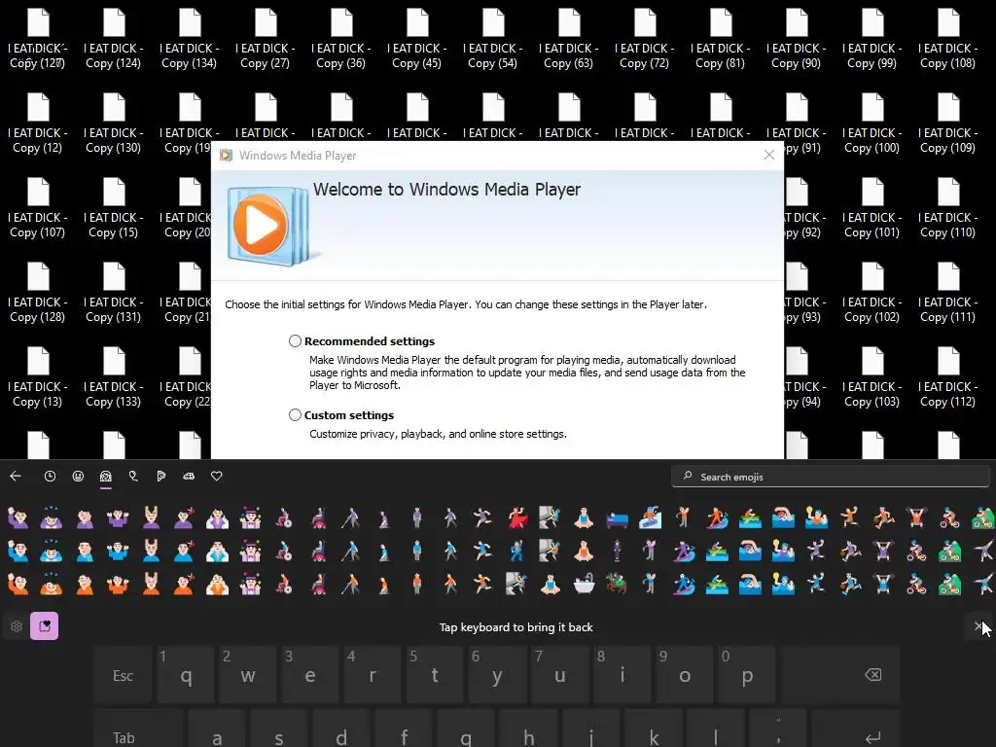Click the pink clipboard heart button
The height and width of the screenshot is (747, 996).
pyautogui.click(x=45, y=626)
